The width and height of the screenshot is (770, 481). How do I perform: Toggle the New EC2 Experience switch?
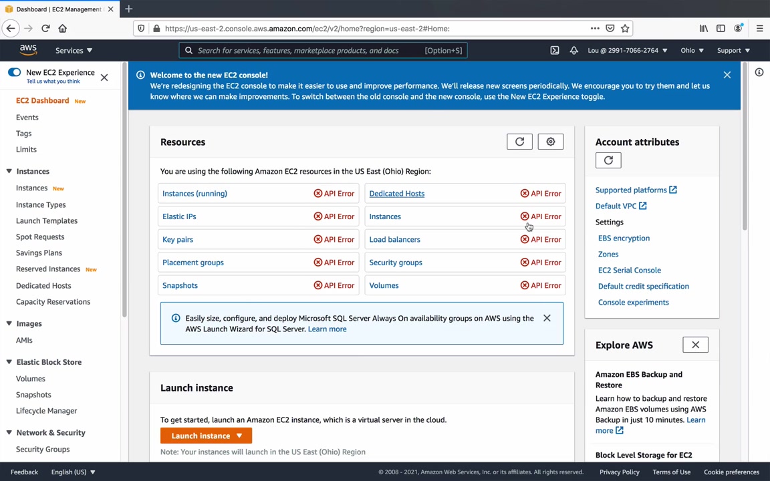(x=14, y=72)
